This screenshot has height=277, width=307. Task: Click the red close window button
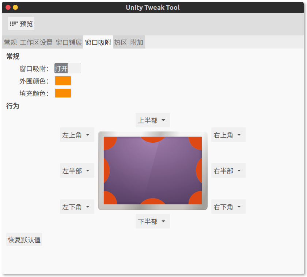point(8,7)
